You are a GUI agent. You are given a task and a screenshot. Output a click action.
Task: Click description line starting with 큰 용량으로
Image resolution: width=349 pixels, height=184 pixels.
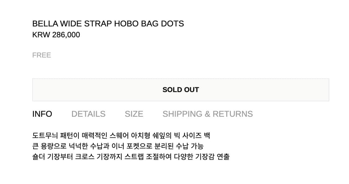click(118, 146)
